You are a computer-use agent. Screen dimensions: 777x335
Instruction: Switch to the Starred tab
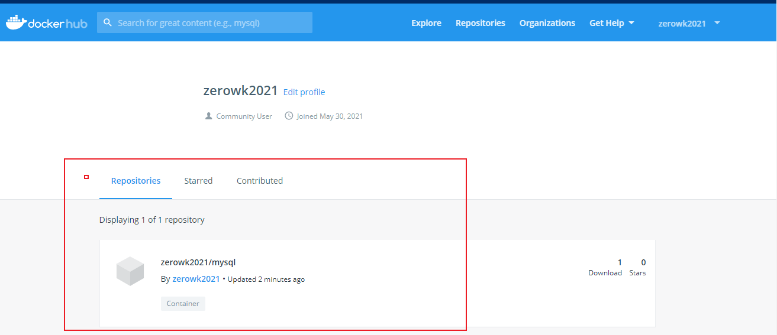coord(198,181)
